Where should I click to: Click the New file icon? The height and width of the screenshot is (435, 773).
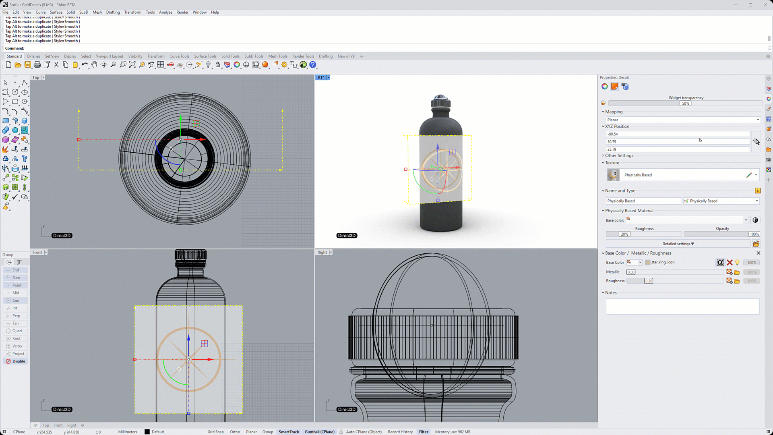[8, 65]
